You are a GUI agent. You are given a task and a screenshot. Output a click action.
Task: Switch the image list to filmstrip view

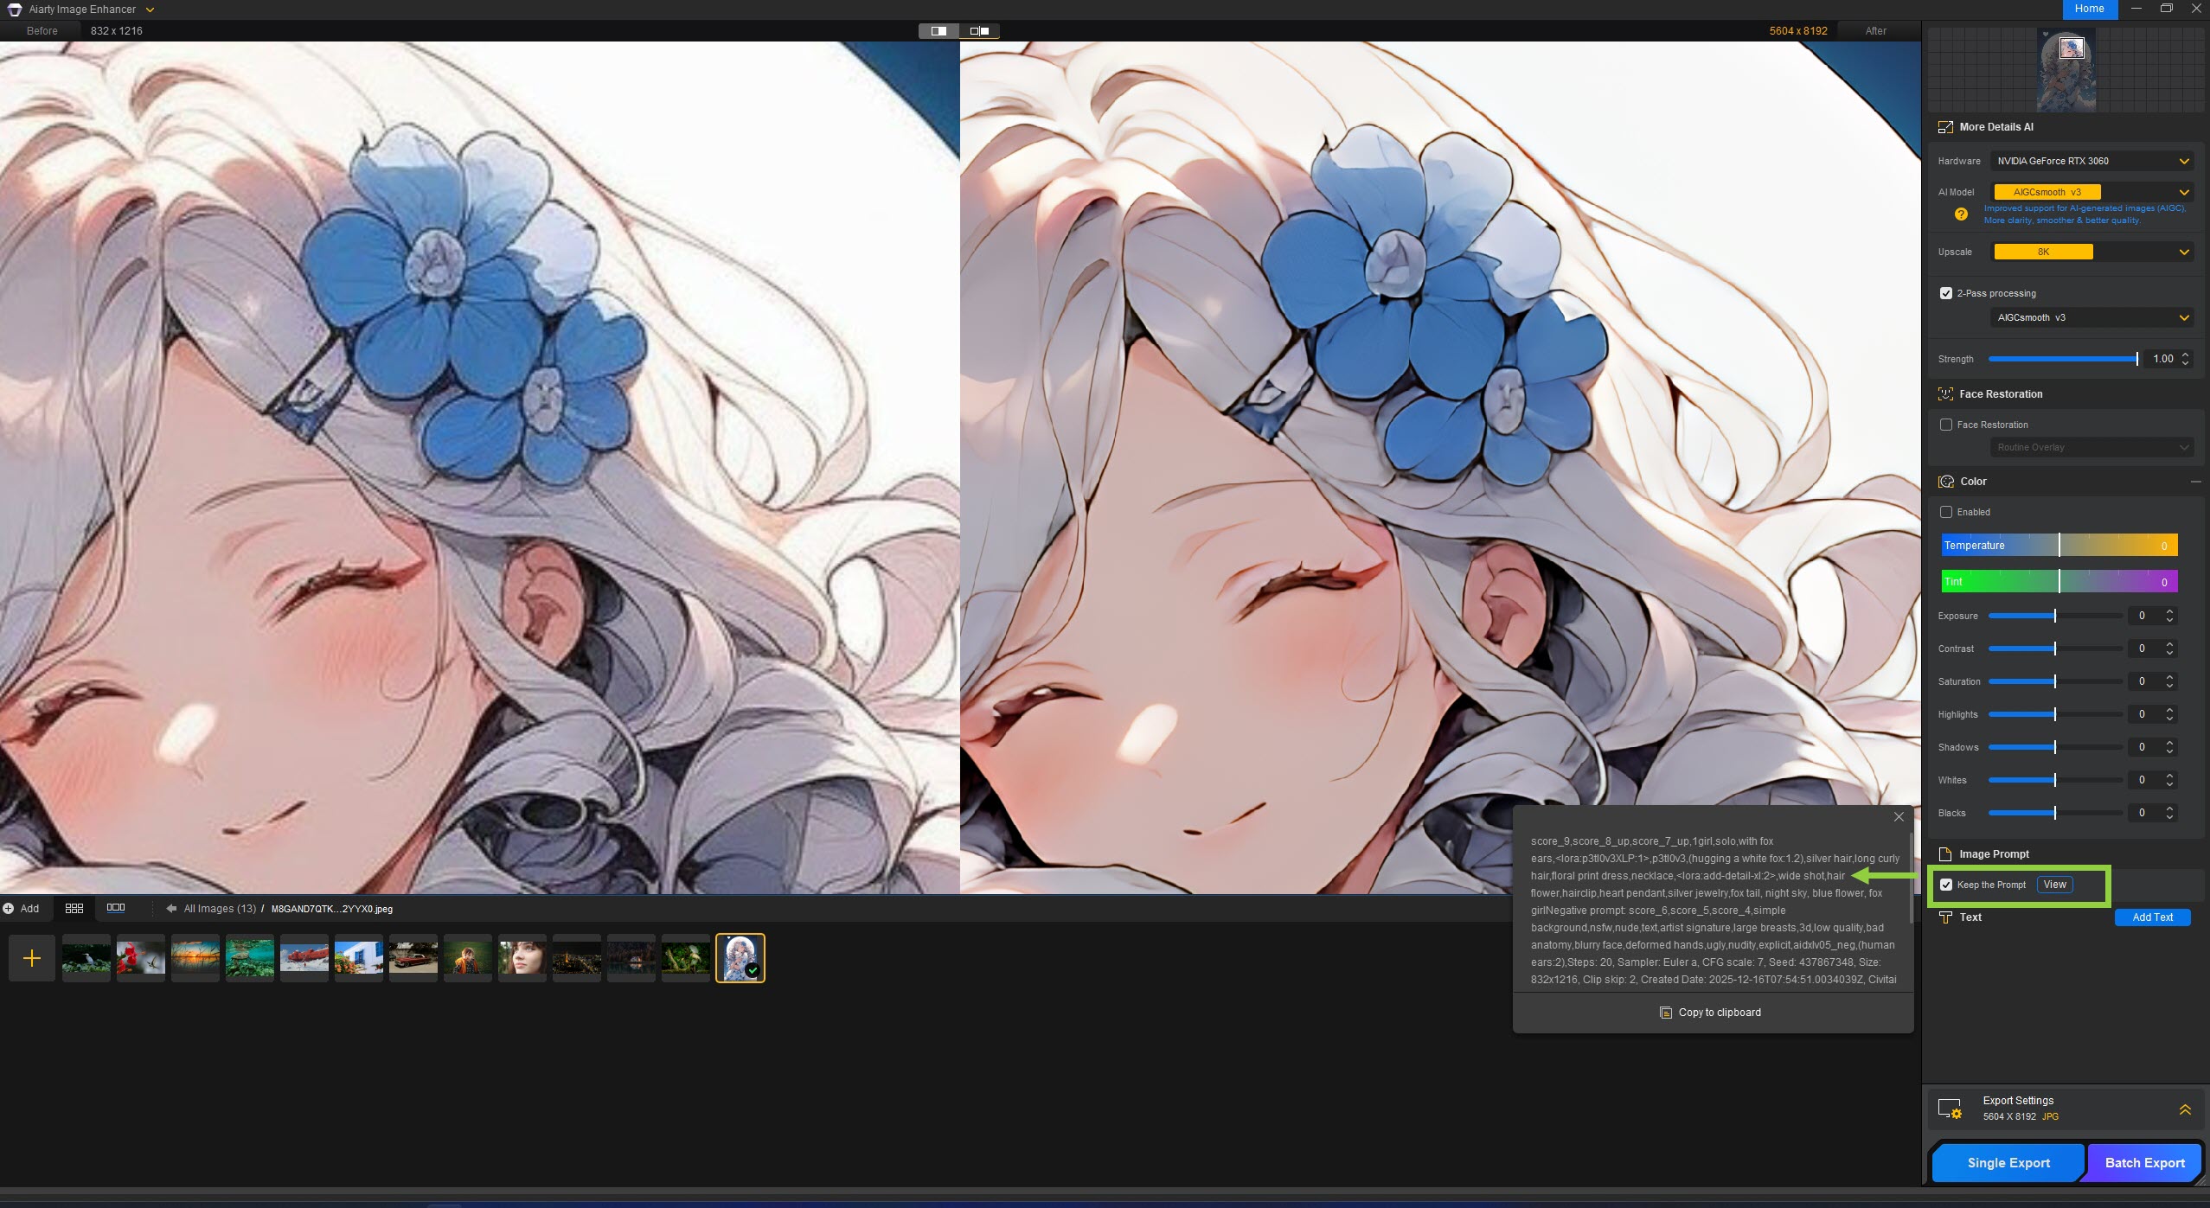tap(116, 908)
